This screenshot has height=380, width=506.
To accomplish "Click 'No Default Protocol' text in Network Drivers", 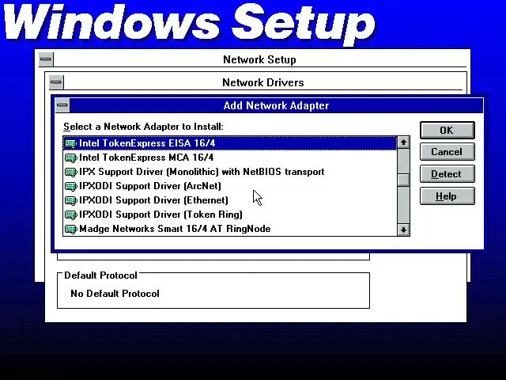I will [115, 294].
